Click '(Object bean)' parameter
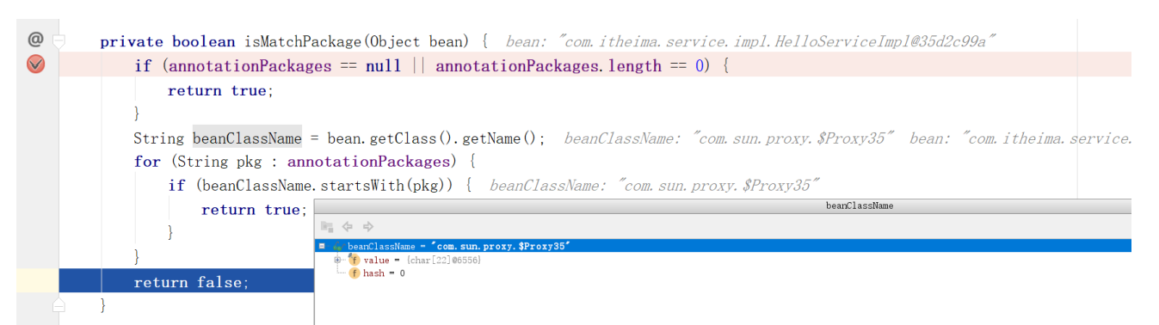 click(417, 41)
